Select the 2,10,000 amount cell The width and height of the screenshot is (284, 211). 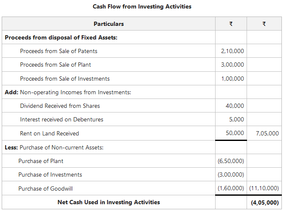[x=233, y=51]
